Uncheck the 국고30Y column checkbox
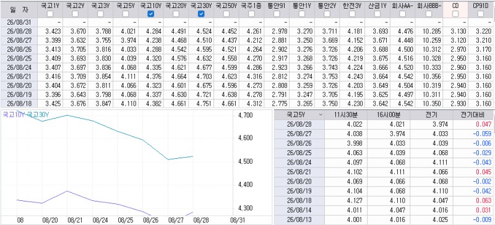 click(201, 14)
